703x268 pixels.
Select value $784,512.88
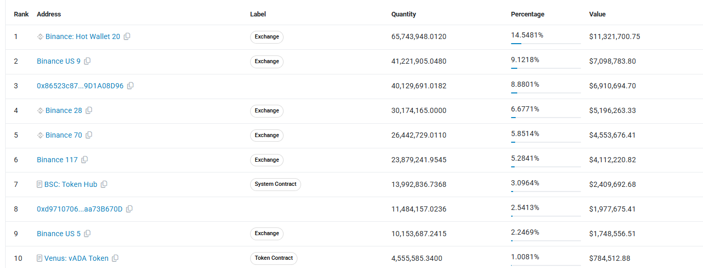(610, 258)
